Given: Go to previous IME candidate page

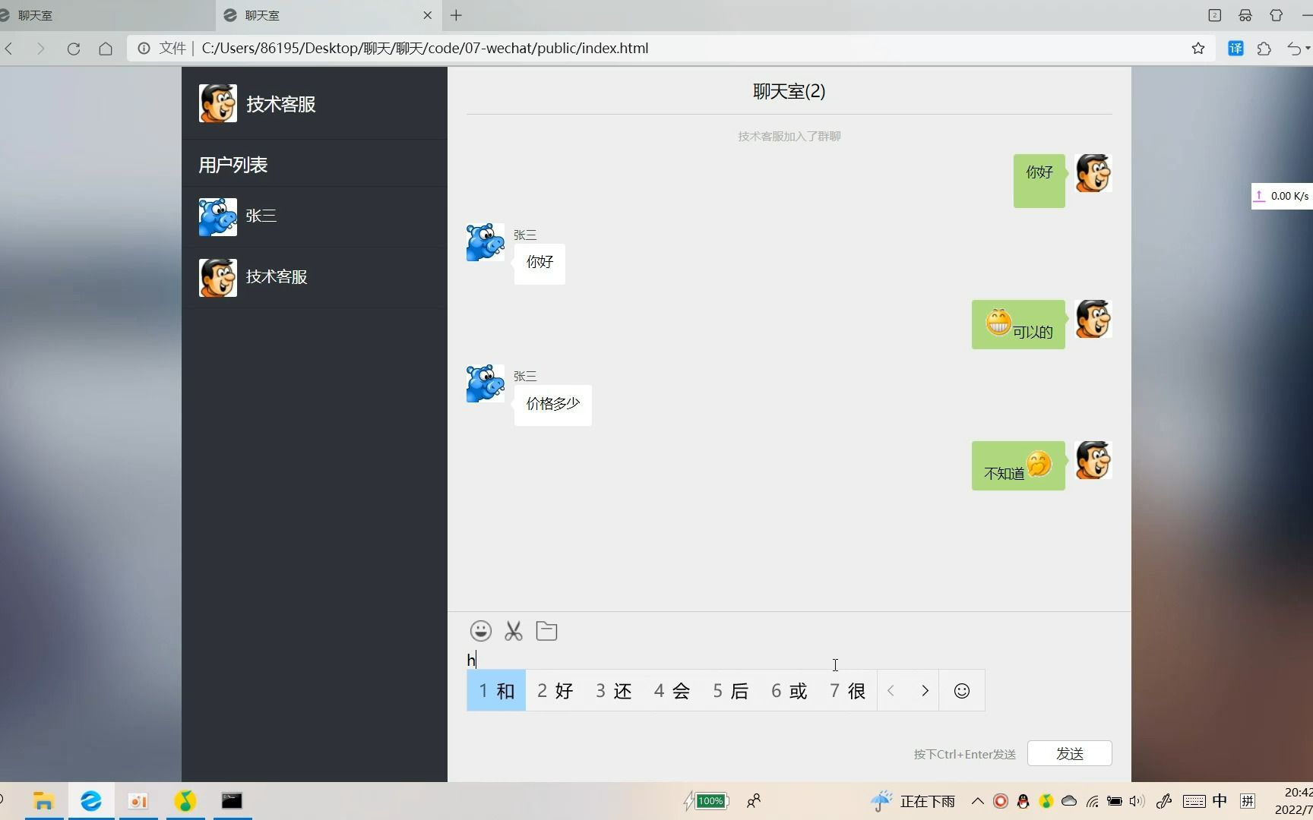Looking at the screenshot, I should [x=891, y=690].
